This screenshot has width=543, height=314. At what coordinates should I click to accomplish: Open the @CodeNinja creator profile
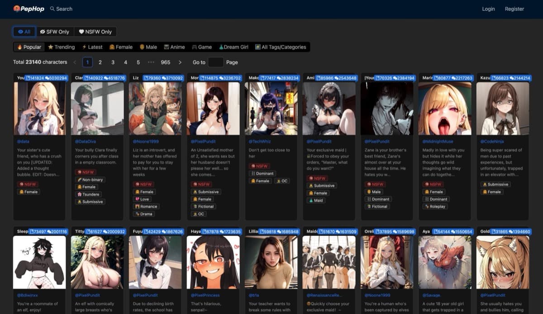(x=491, y=142)
